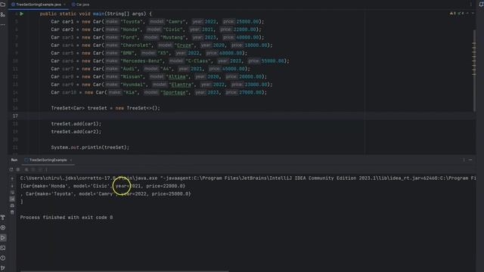
Task: Open the Services tool window icon
Action: 3,227
